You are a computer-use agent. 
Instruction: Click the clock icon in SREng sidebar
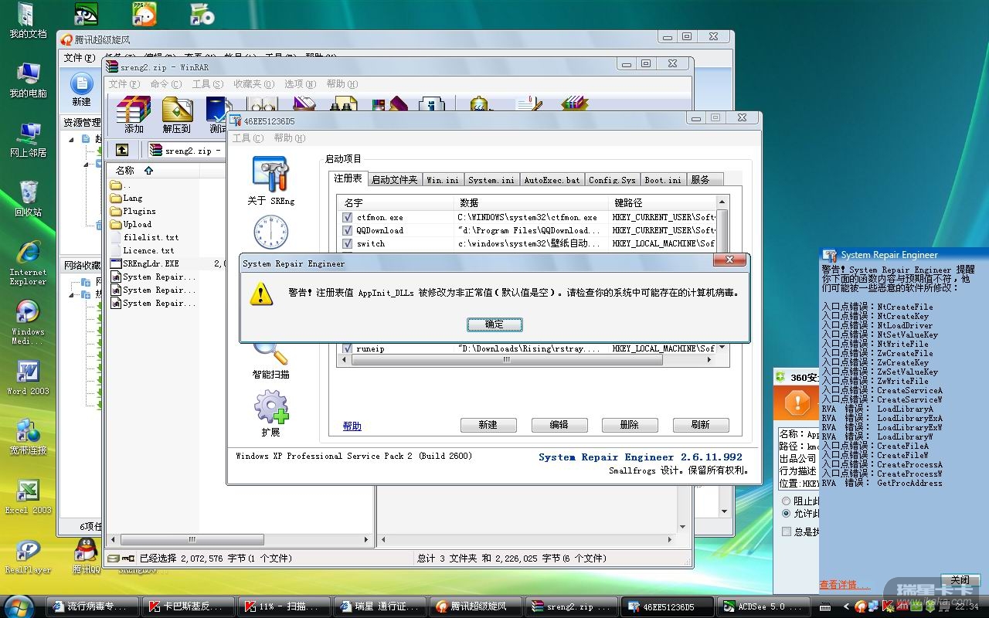pyautogui.click(x=270, y=232)
